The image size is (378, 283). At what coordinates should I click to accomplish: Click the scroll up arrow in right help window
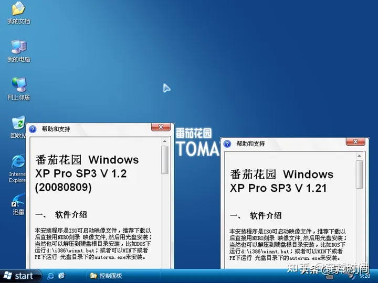360,156
